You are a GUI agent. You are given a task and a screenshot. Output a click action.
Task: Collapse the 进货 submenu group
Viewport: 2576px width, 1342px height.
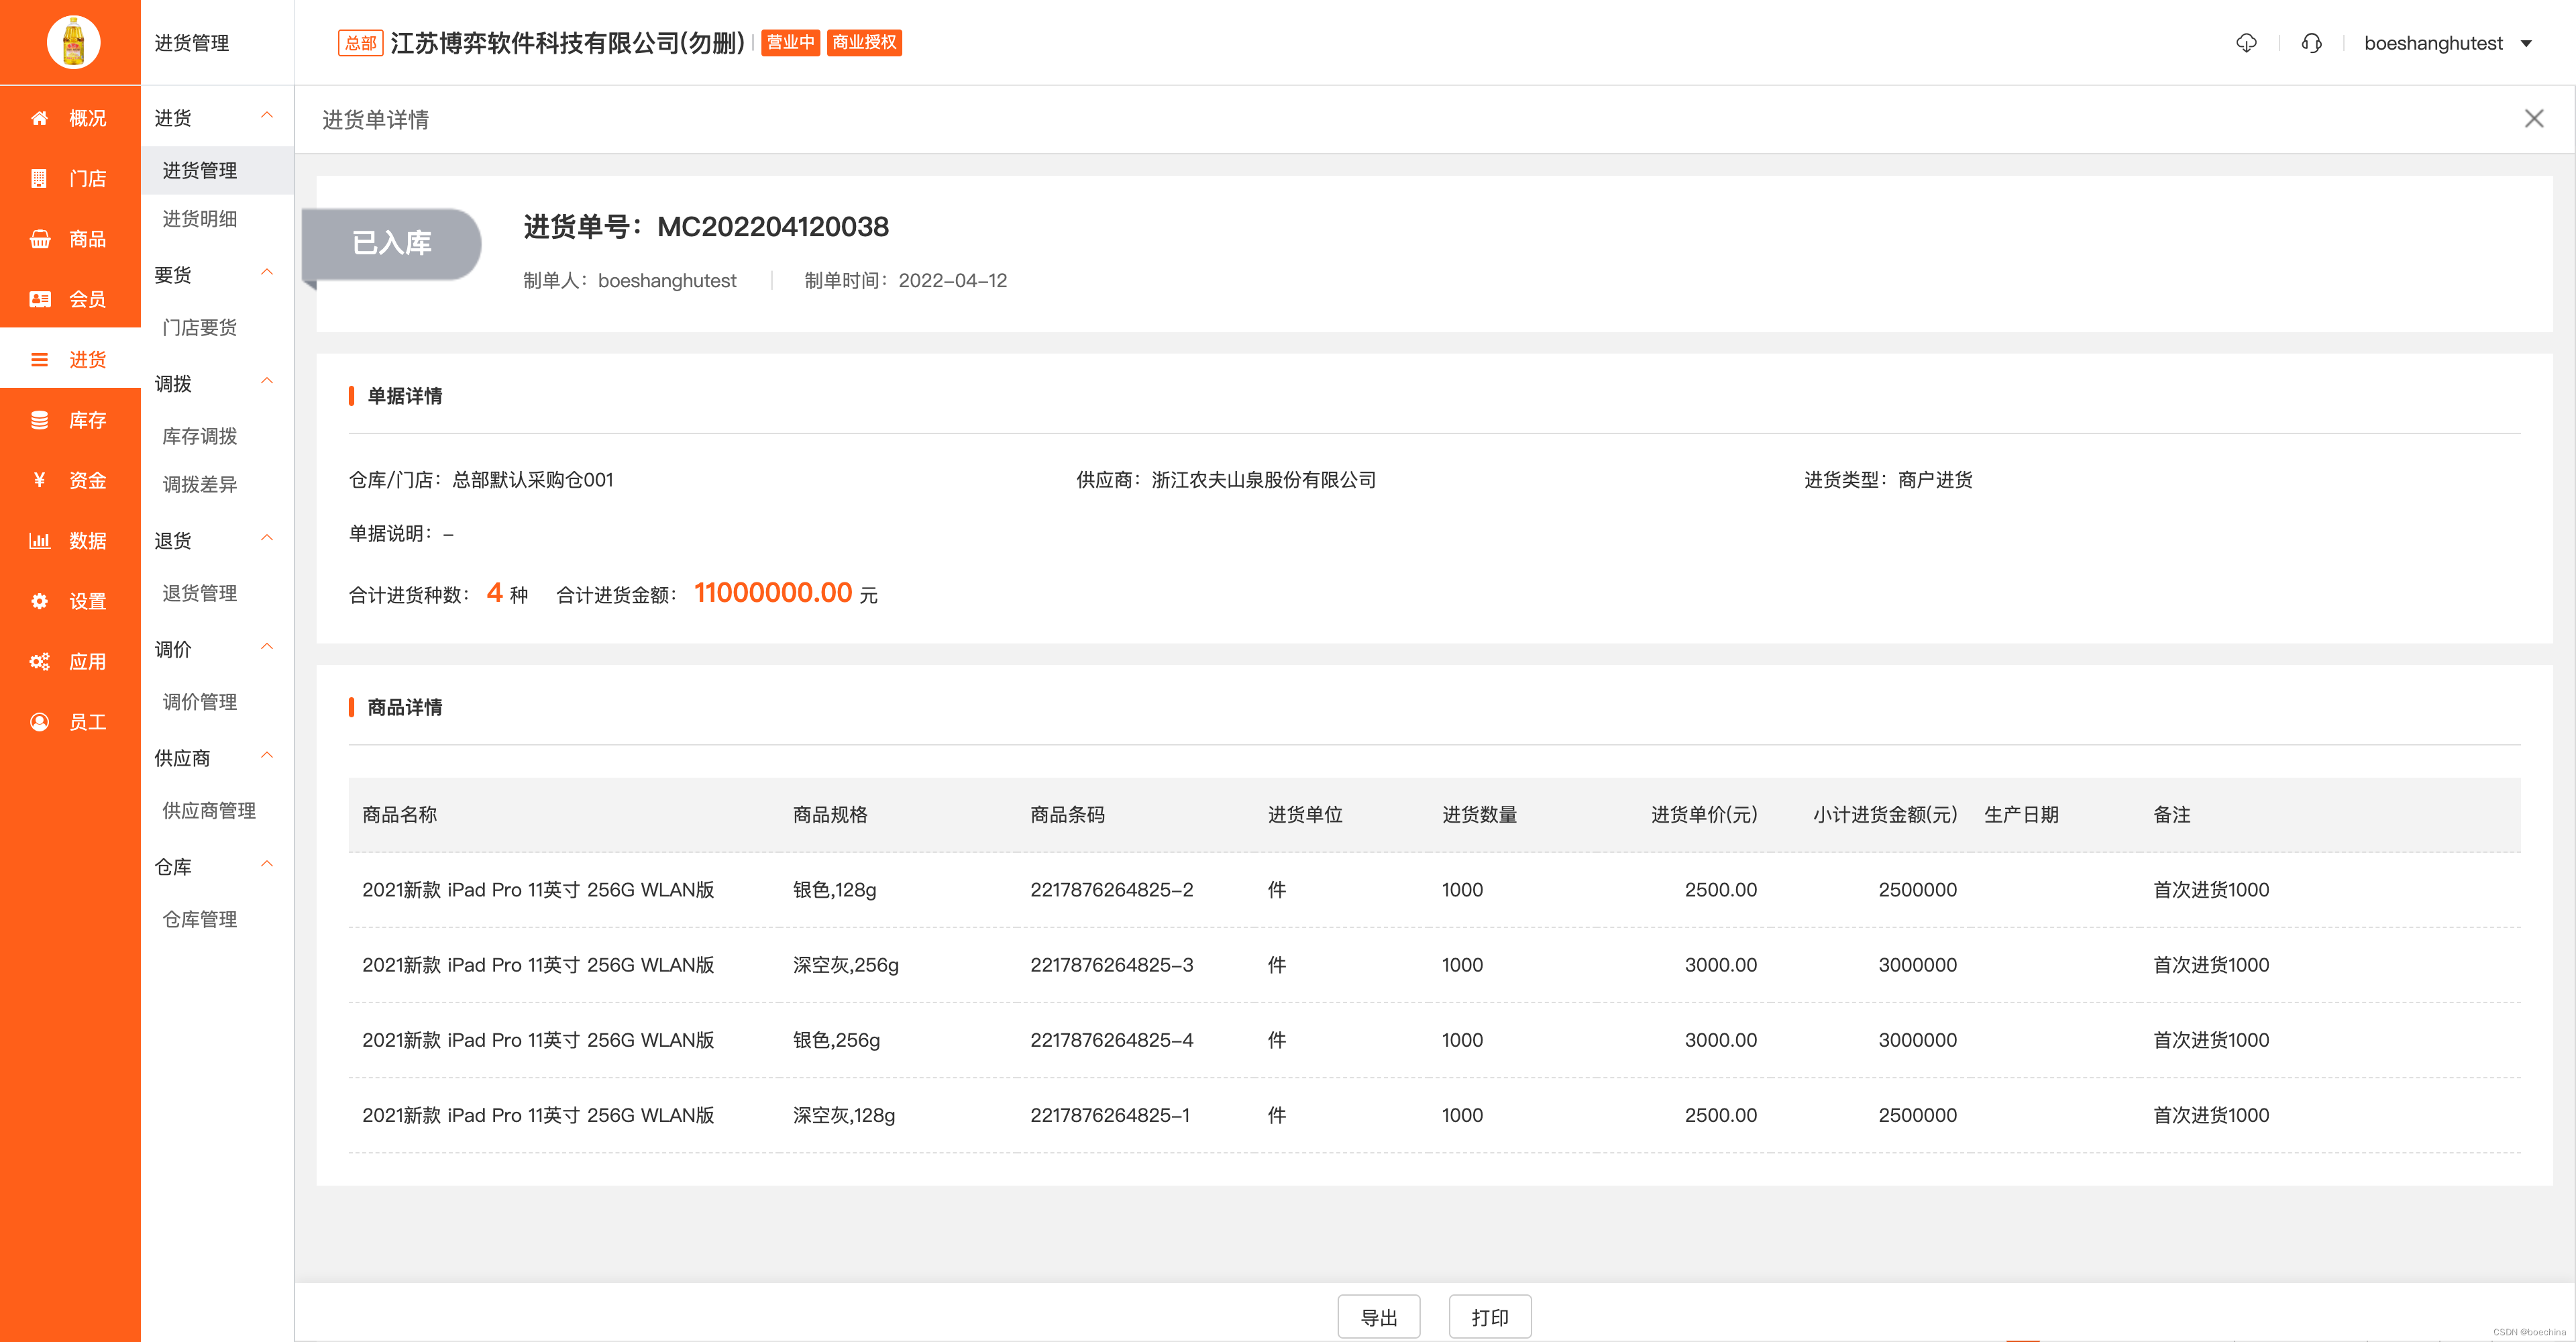click(266, 116)
